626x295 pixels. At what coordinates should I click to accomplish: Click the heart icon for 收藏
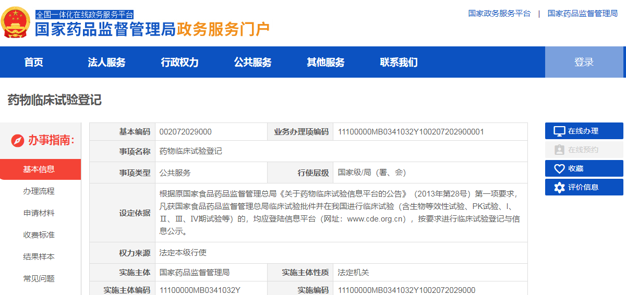559,169
